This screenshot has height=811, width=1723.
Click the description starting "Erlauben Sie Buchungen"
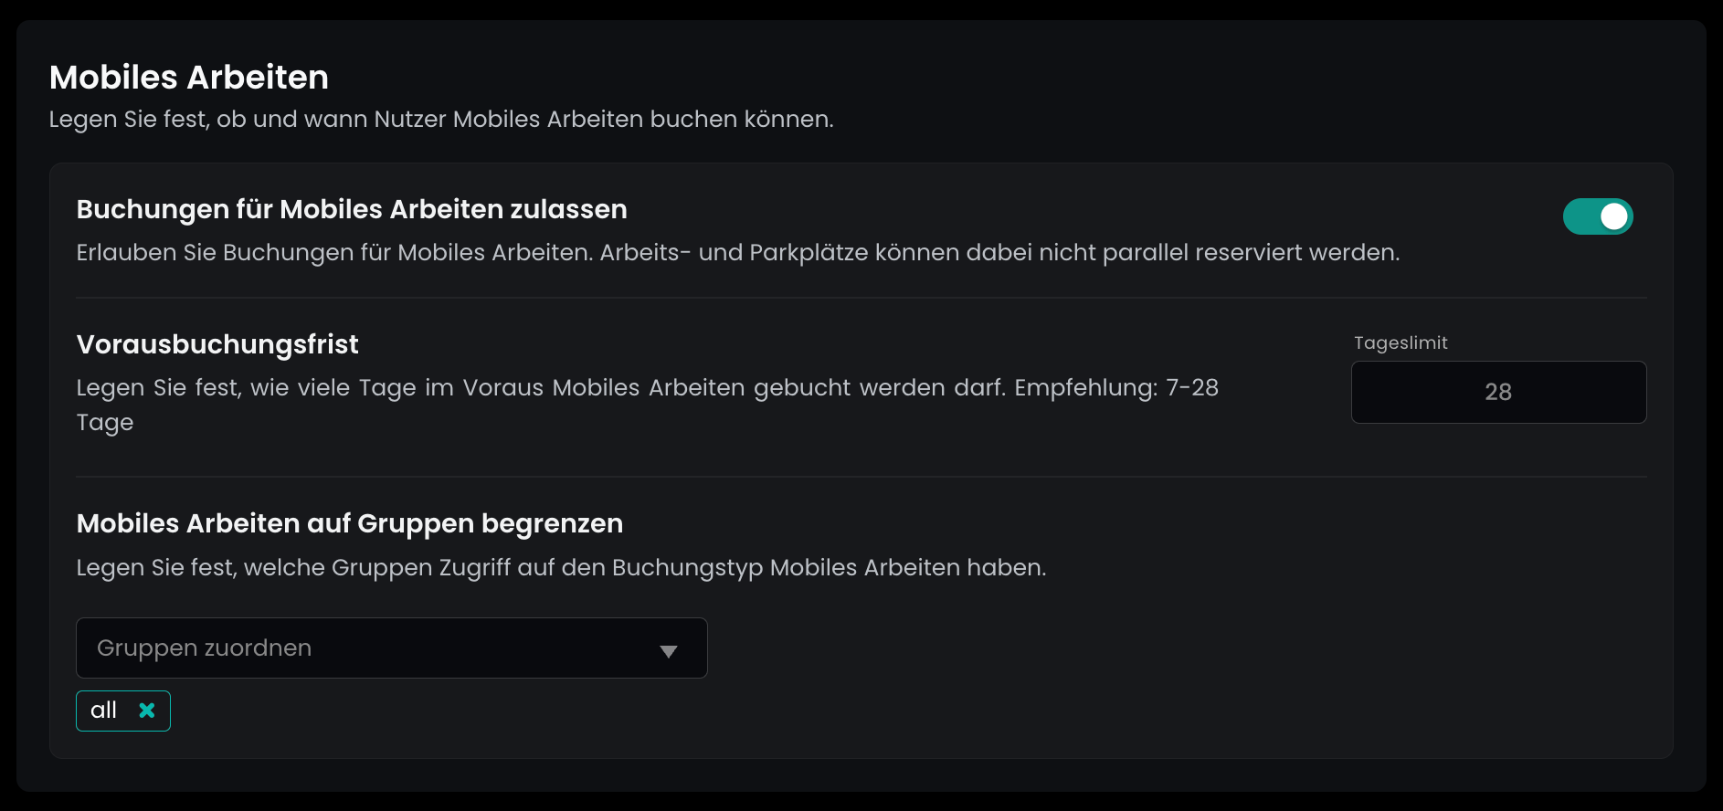[x=737, y=253]
